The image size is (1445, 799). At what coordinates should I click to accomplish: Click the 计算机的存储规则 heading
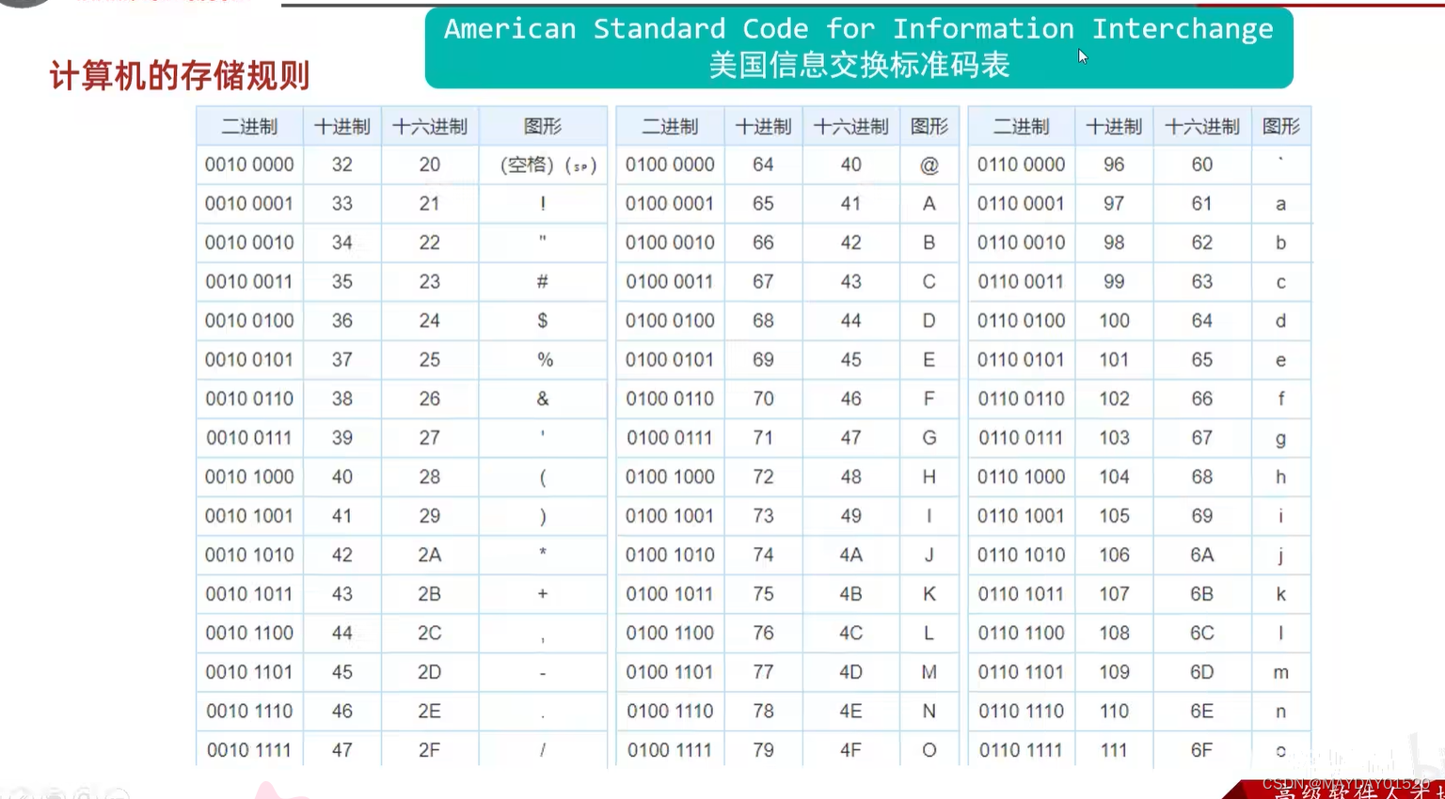click(x=180, y=75)
